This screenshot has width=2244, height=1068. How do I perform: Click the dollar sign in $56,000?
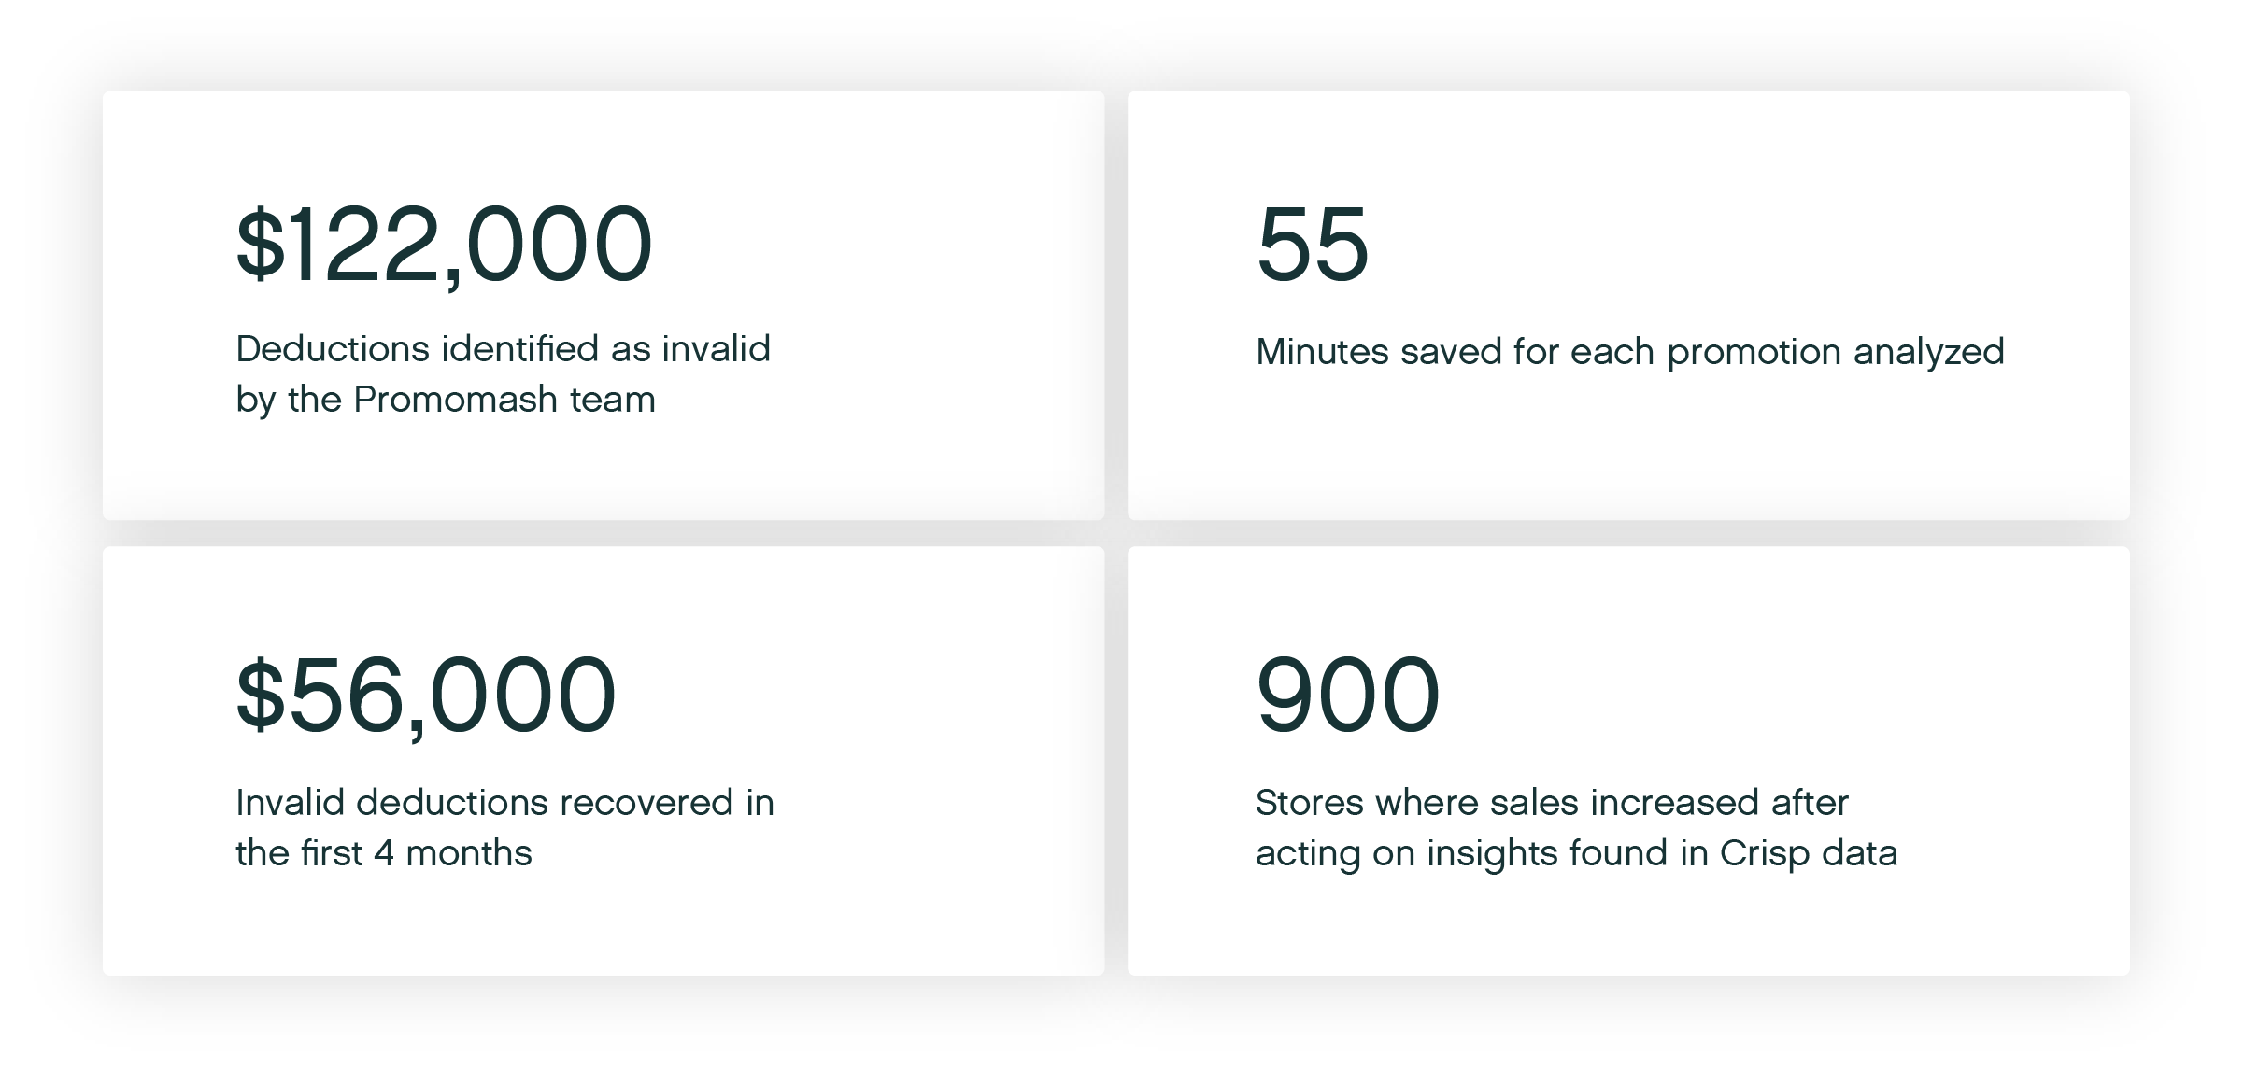pos(260,696)
